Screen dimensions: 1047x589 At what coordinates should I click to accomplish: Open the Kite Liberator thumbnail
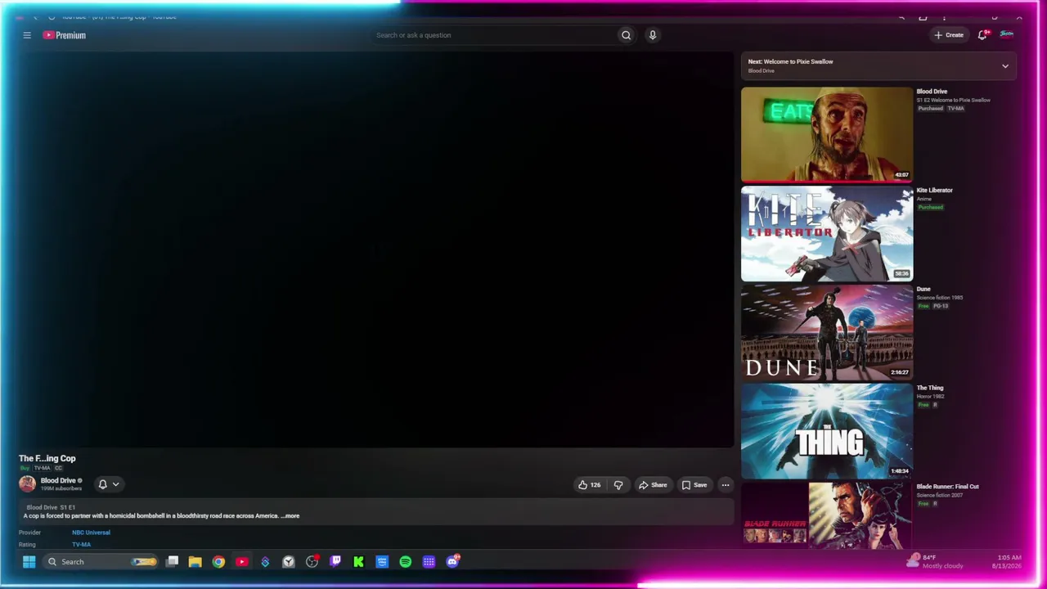[827, 234]
